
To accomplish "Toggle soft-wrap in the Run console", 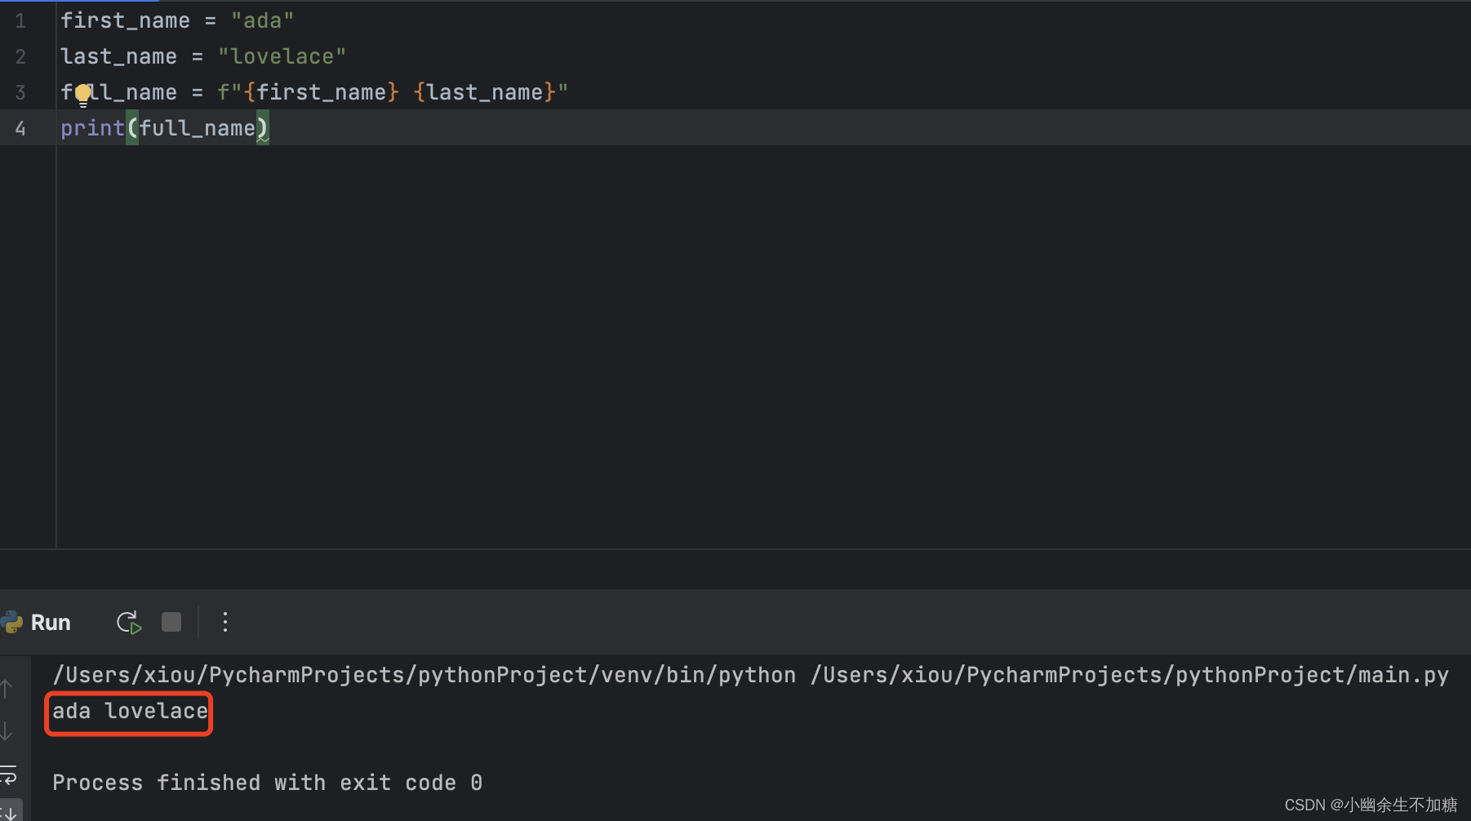I will 8,774.
